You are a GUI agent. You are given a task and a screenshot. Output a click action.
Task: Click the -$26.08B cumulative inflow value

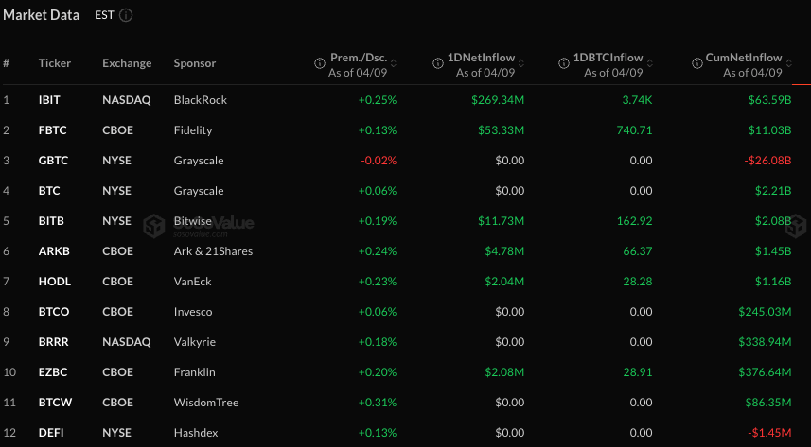tap(767, 161)
